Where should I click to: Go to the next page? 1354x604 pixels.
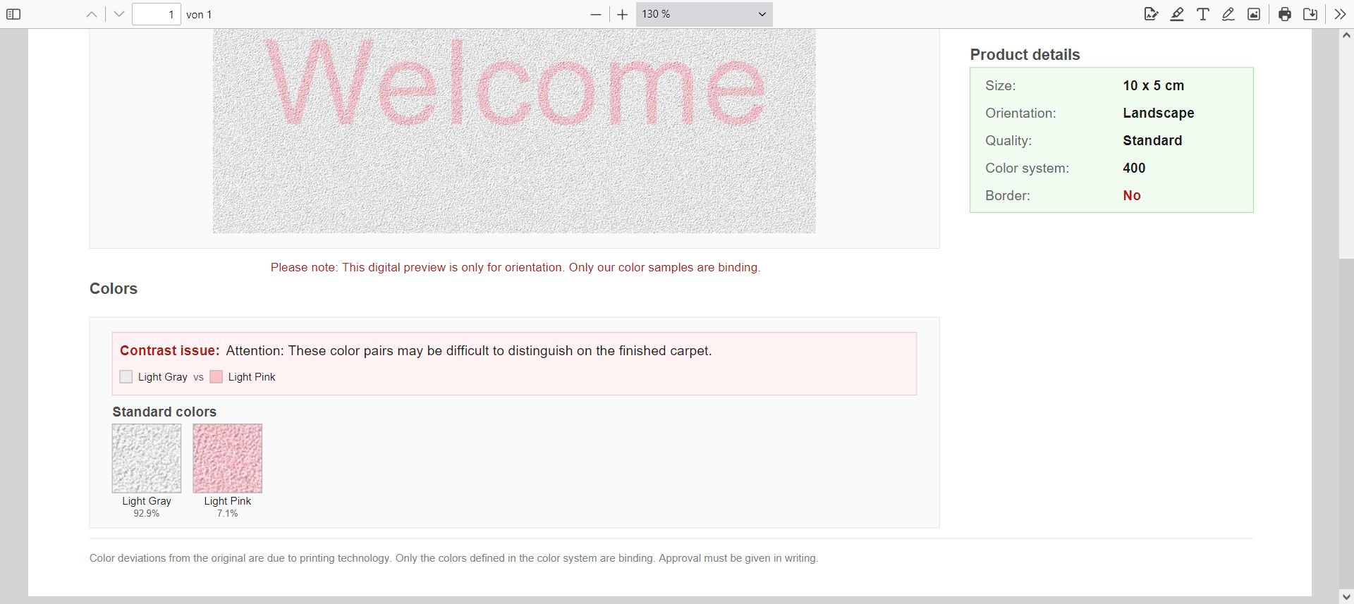coord(118,14)
